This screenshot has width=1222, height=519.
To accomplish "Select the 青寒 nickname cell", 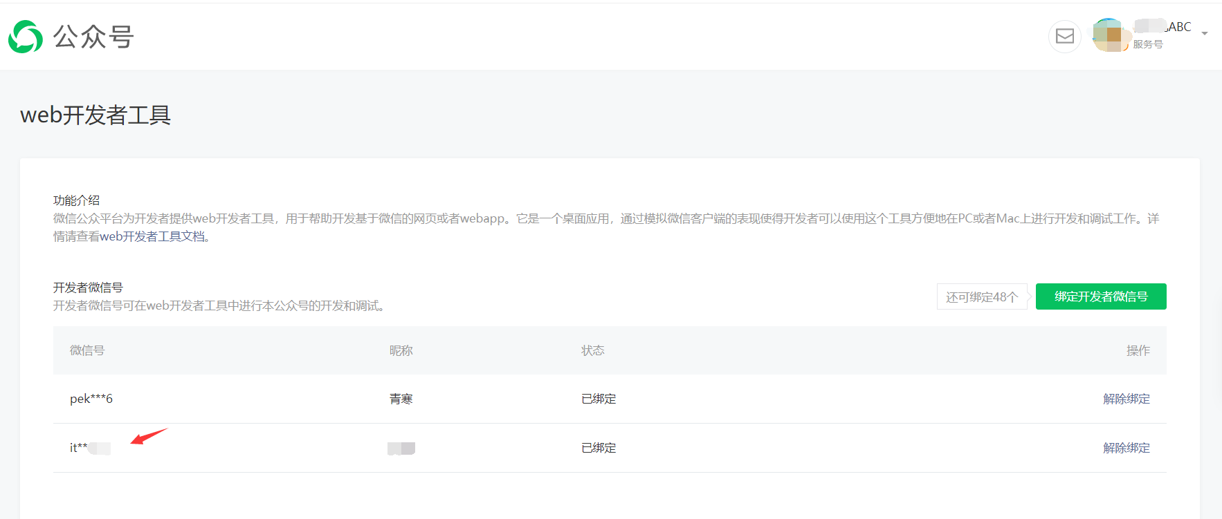I will click(401, 399).
